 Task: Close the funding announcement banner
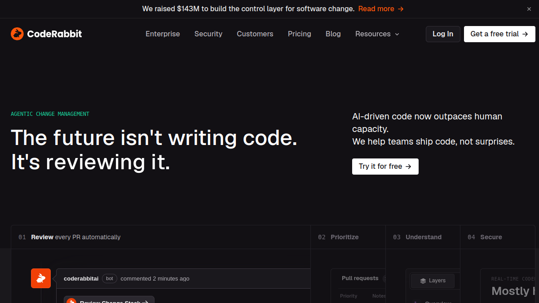click(529, 9)
